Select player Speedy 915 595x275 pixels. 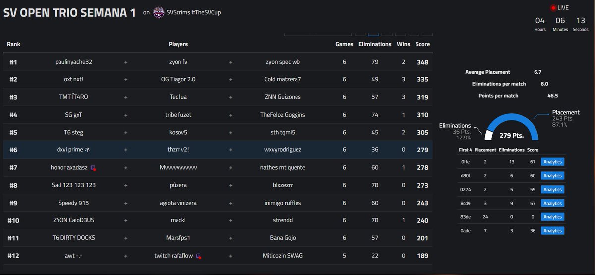point(74,203)
